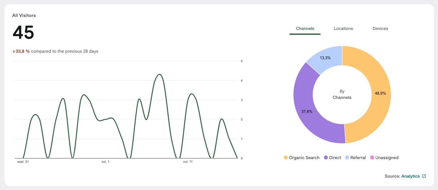Click the oct. 11 axis label
438x190 pixels.
(187, 161)
